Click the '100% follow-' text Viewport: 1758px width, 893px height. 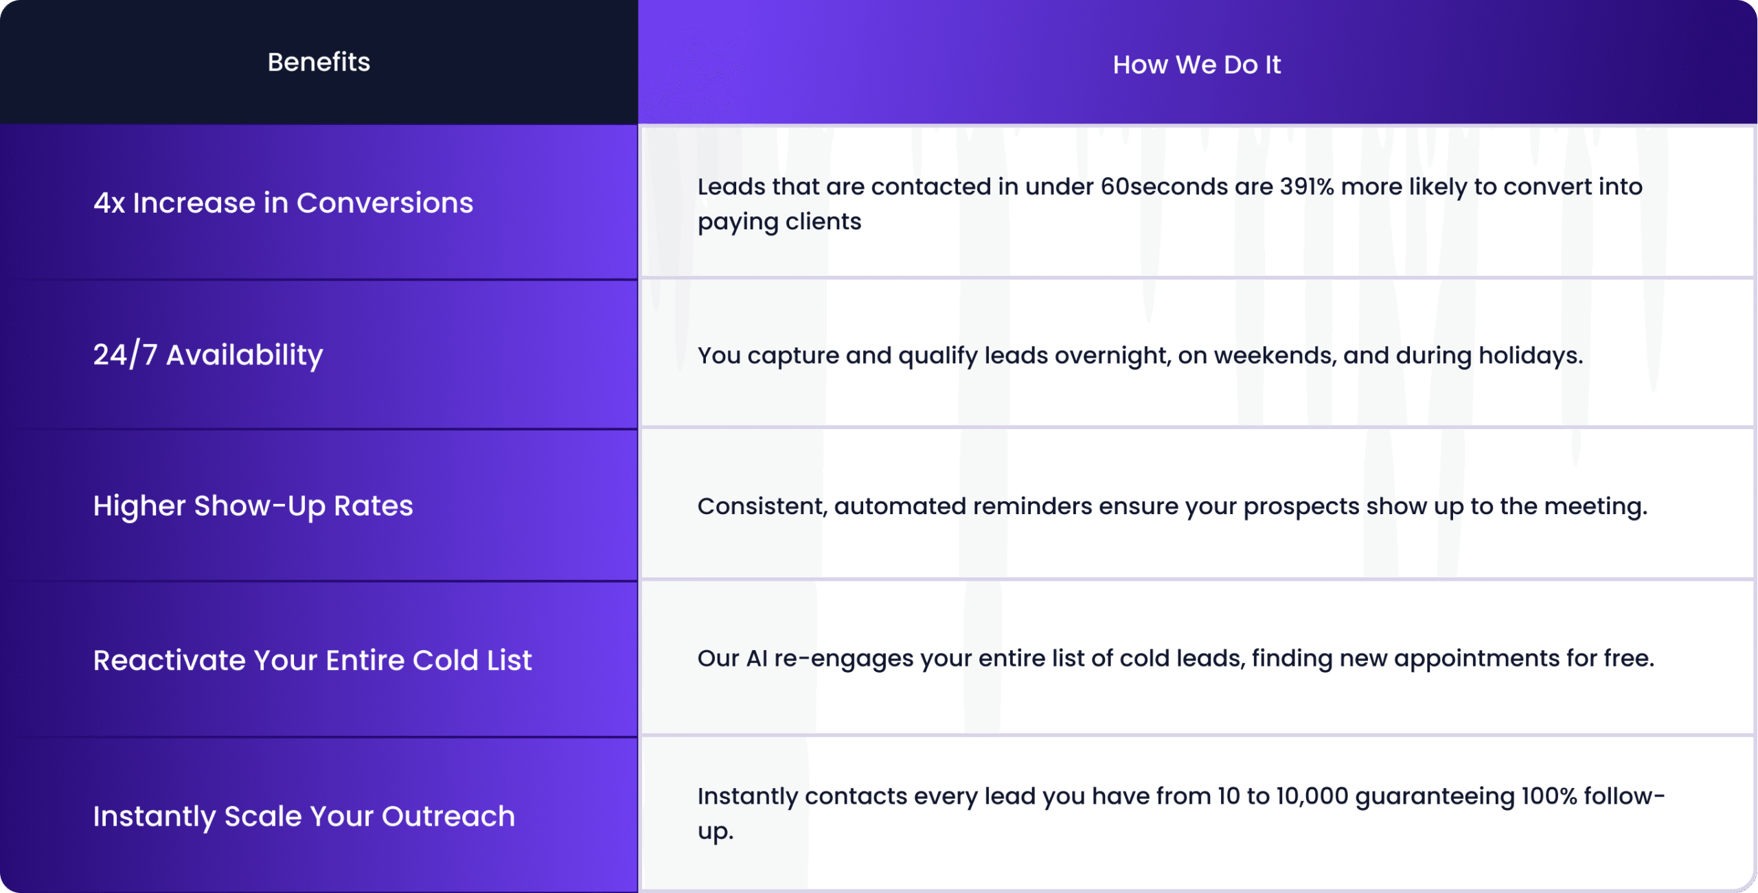pos(1593,796)
